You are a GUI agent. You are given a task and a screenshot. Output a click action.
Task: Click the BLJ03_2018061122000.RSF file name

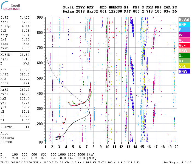click(19, 162)
